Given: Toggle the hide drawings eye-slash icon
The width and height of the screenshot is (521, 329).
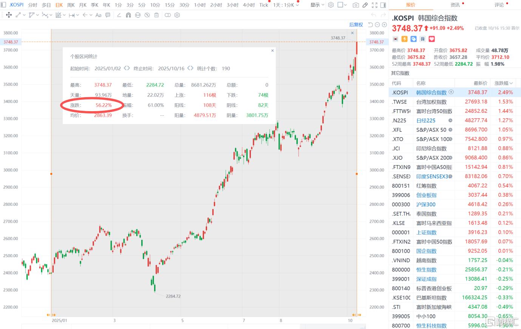Looking at the screenshot, I should (x=147, y=15).
